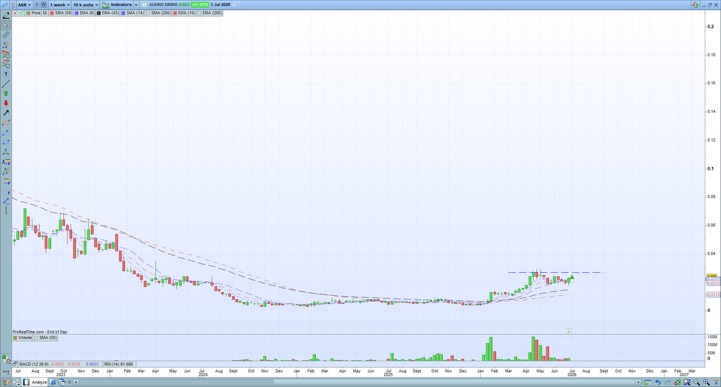The width and height of the screenshot is (721, 387).
Task: Click the ProRealTime.com End of Day text
Action: (x=40, y=331)
